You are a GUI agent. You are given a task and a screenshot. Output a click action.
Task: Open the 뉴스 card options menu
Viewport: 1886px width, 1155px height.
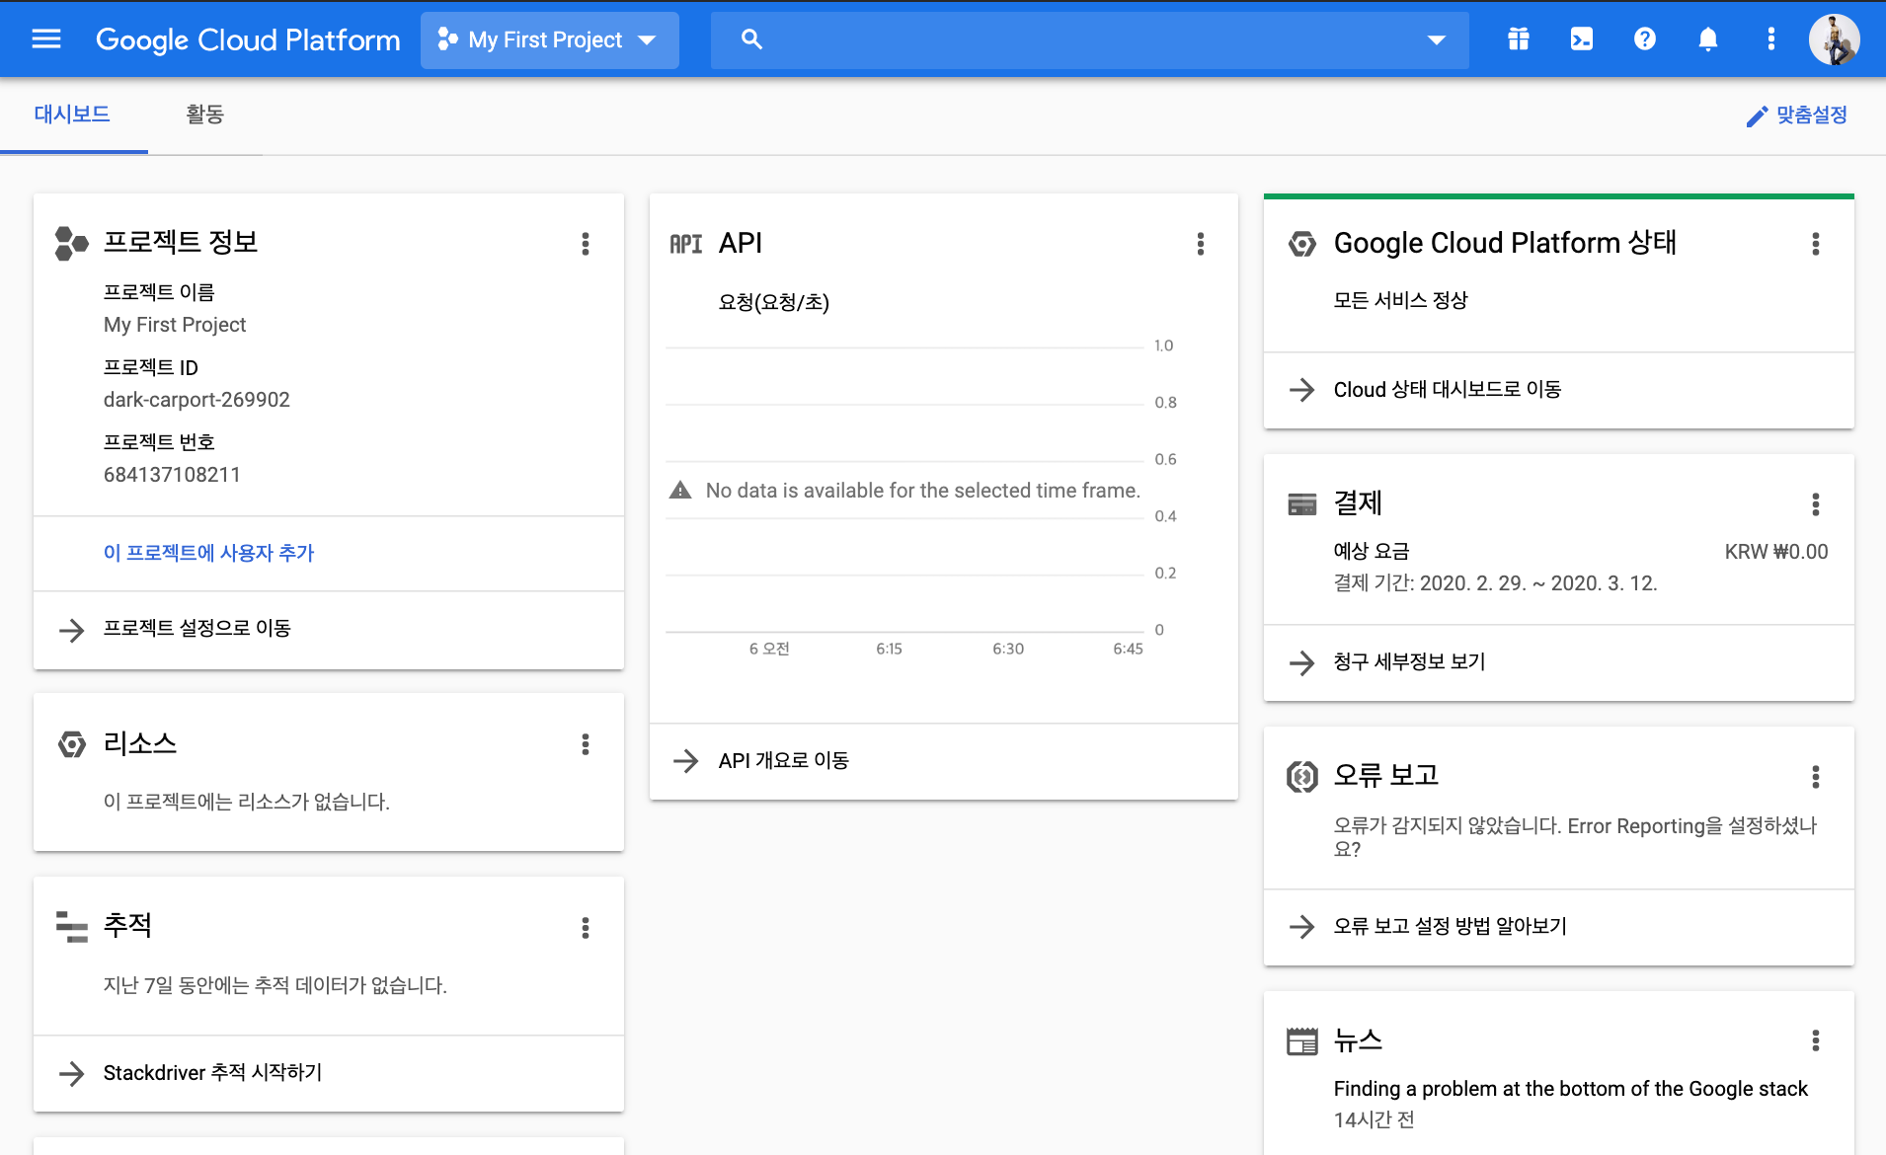1816,1040
